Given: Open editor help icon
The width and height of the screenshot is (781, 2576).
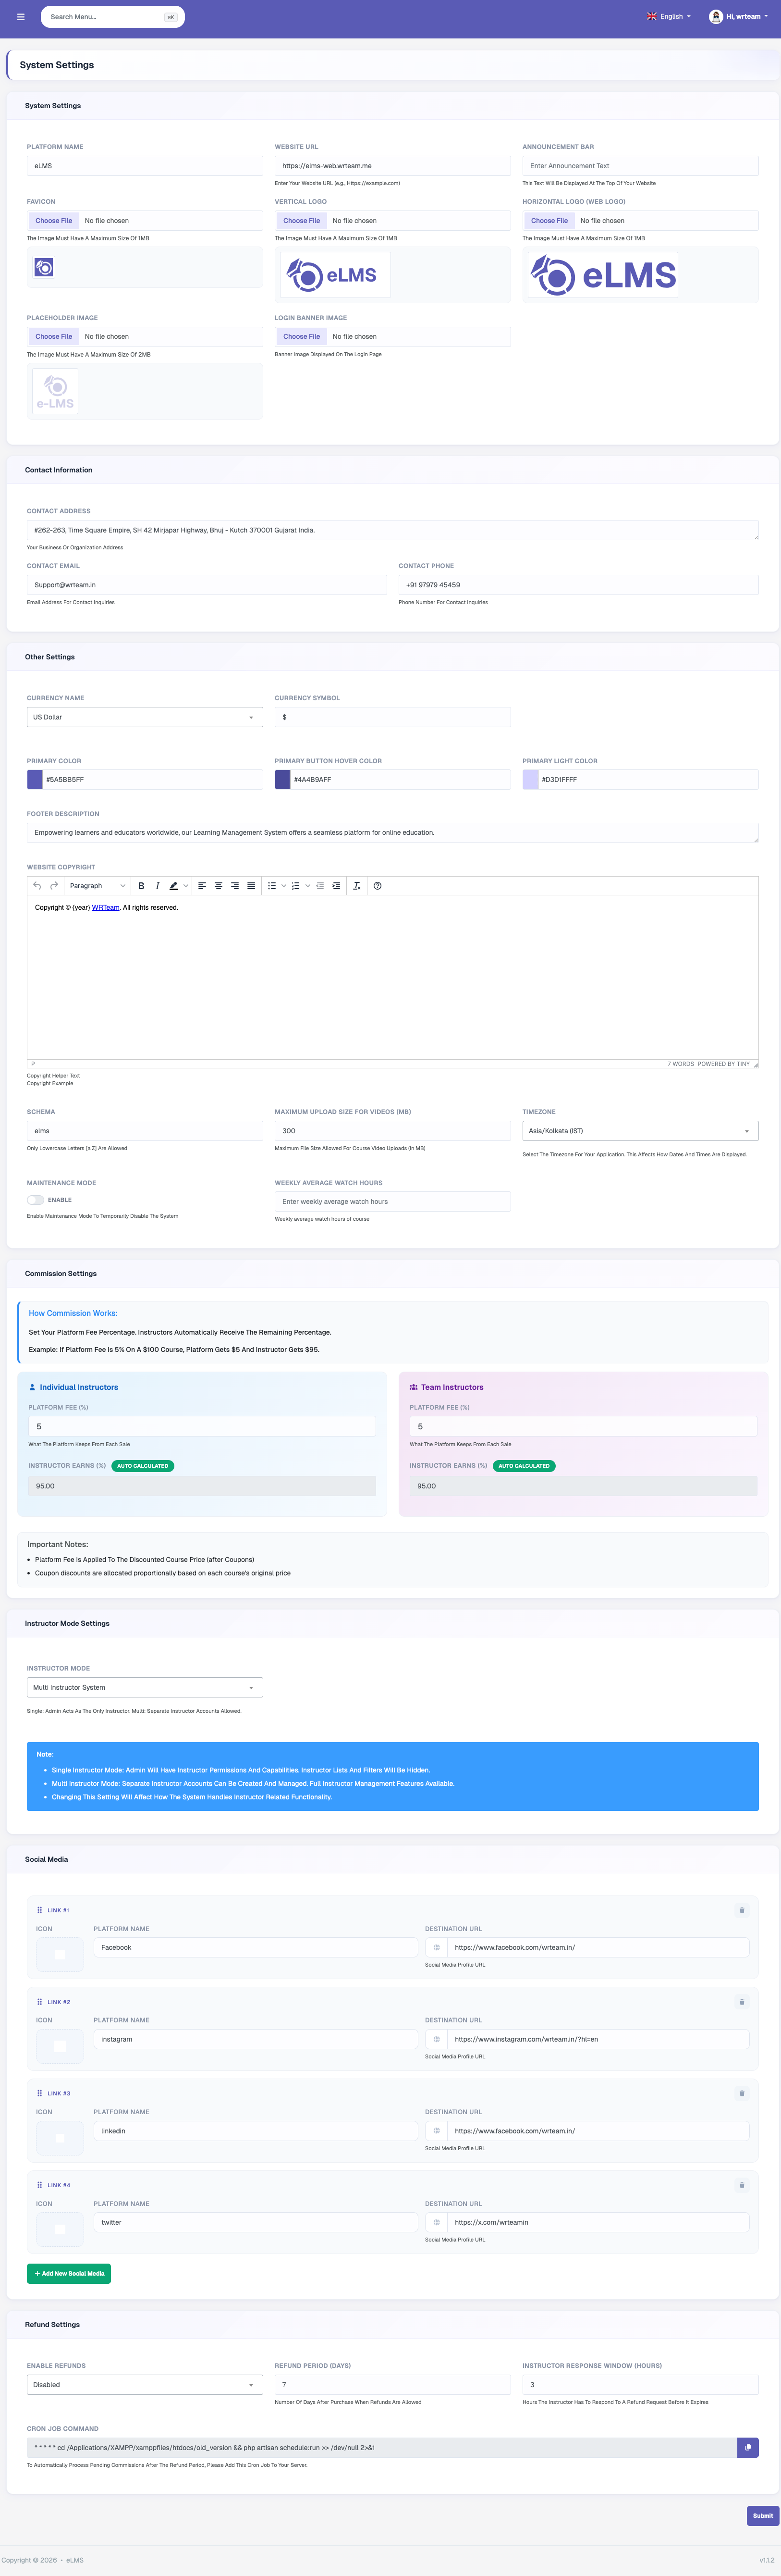Looking at the screenshot, I should (377, 886).
